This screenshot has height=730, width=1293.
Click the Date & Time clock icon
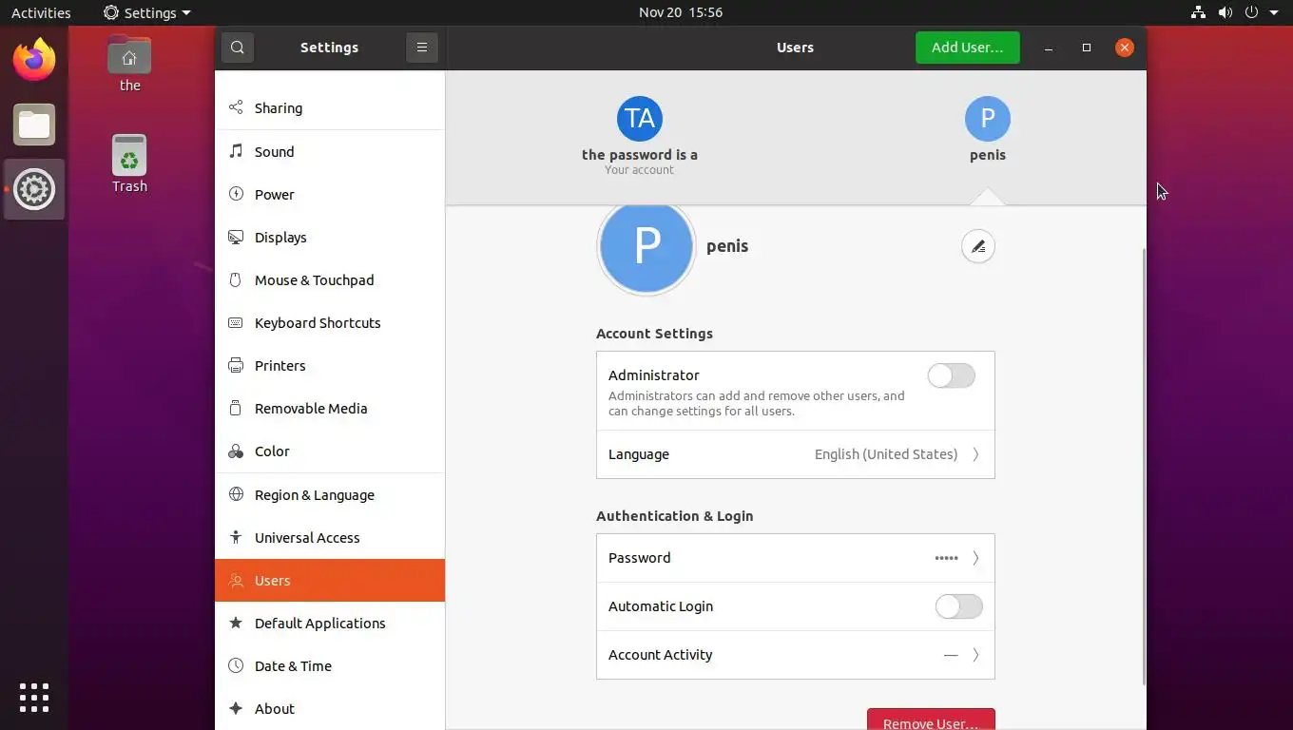[x=236, y=665]
